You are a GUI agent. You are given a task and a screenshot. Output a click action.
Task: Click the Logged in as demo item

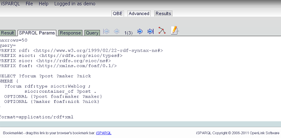tap(75, 4)
